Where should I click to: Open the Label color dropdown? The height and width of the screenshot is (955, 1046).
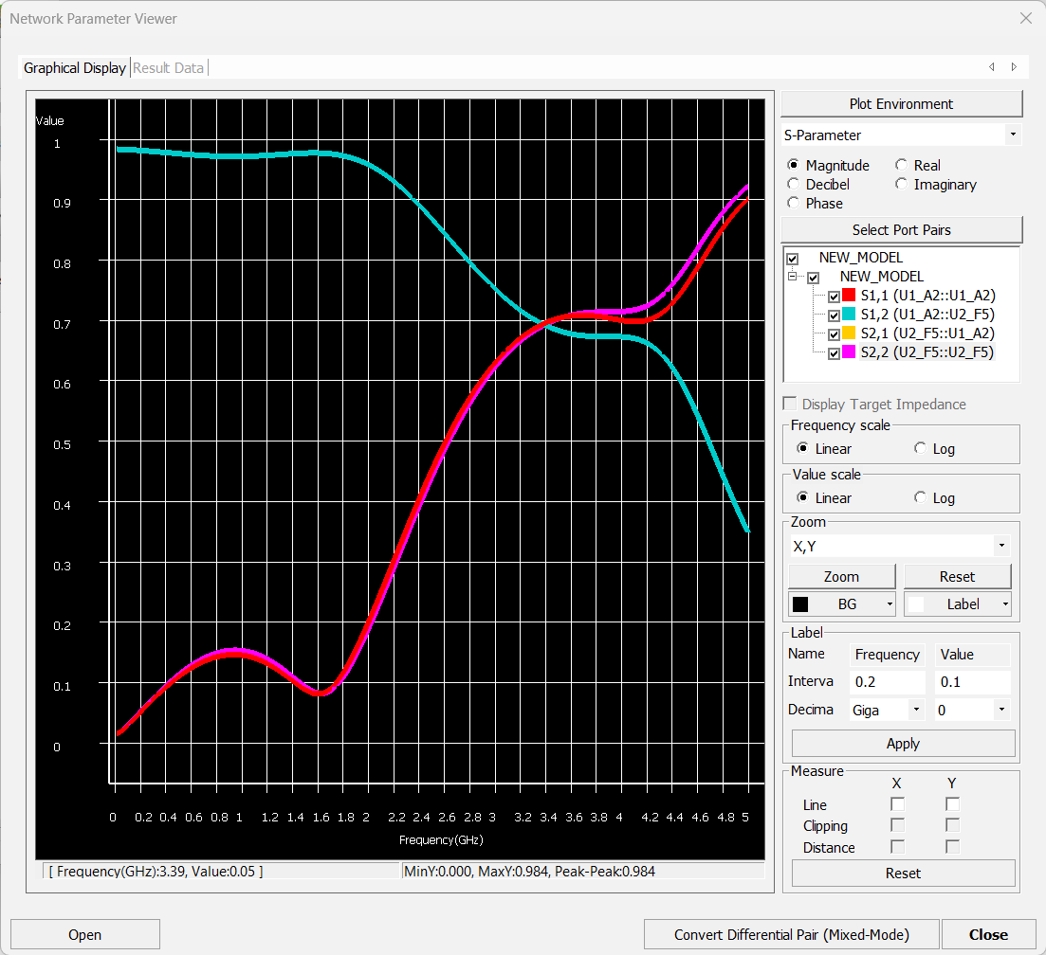tap(957, 604)
